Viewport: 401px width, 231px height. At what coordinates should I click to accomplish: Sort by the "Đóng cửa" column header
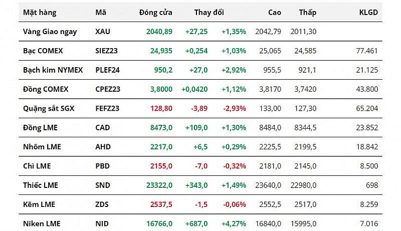pos(155,12)
